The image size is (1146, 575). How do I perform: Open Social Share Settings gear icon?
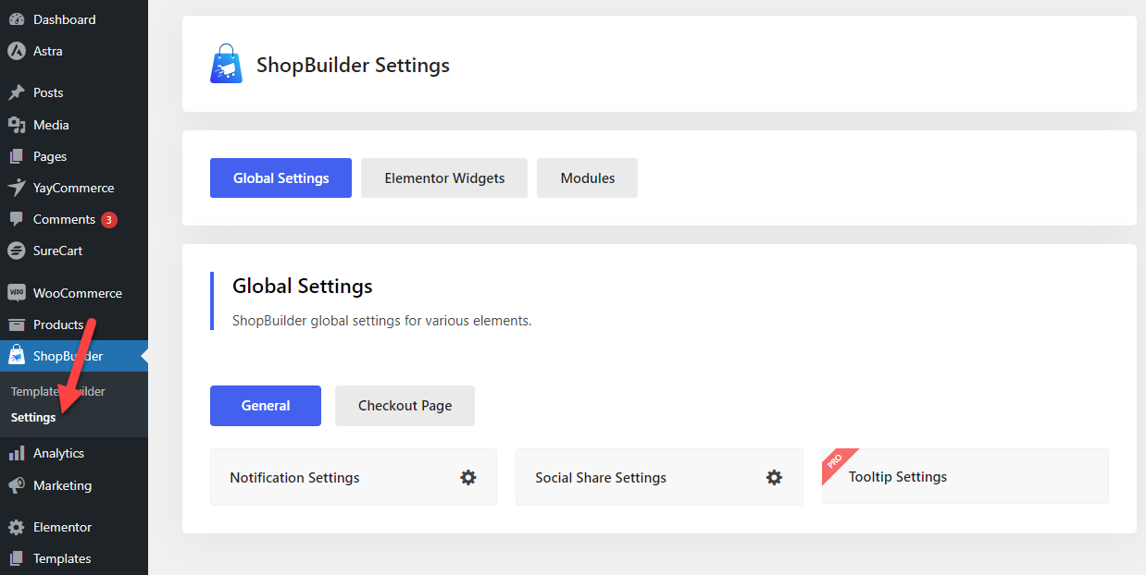click(774, 478)
